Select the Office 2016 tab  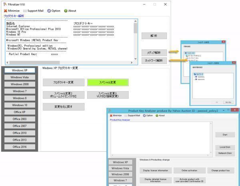coord(20,147)
